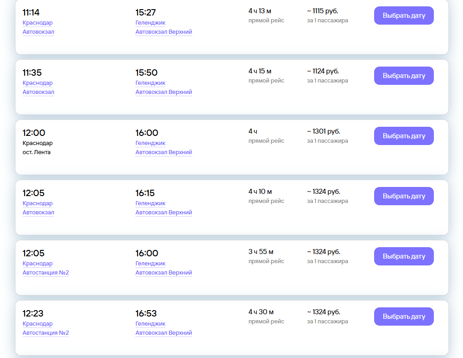Click Автовокзал Верхний link under 16:53 arrival
This screenshot has height=358, width=463.
[164, 333]
